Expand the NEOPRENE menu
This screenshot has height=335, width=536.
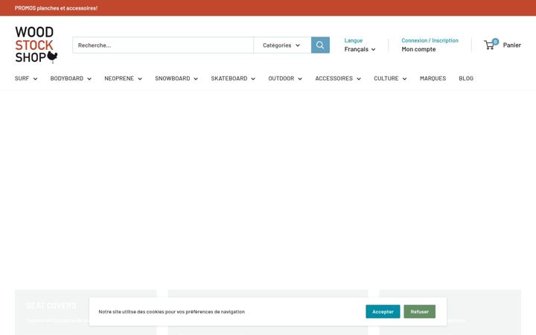pos(123,78)
